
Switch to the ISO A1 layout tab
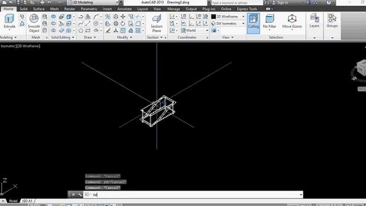(27, 201)
